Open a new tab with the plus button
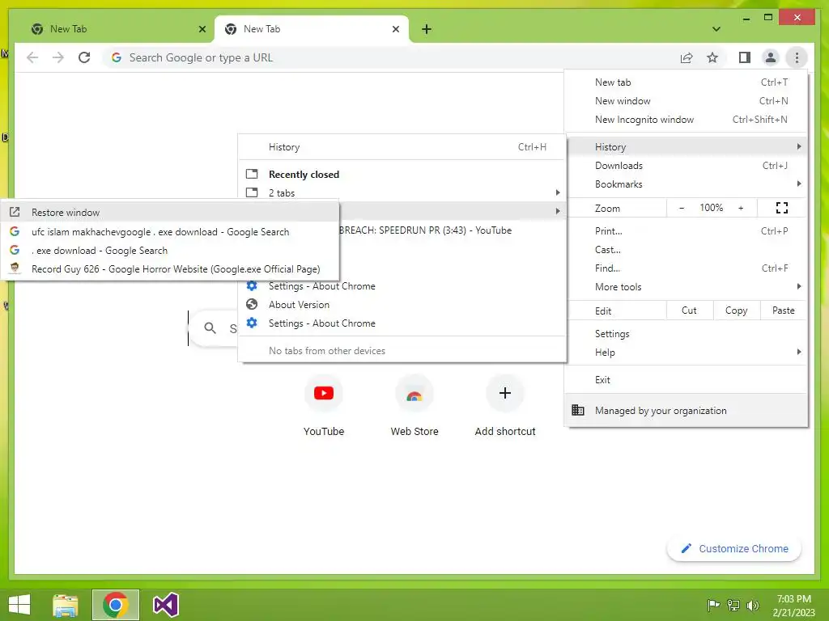The width and height of the screenshot is (829, 621). (x=427, y=29)
